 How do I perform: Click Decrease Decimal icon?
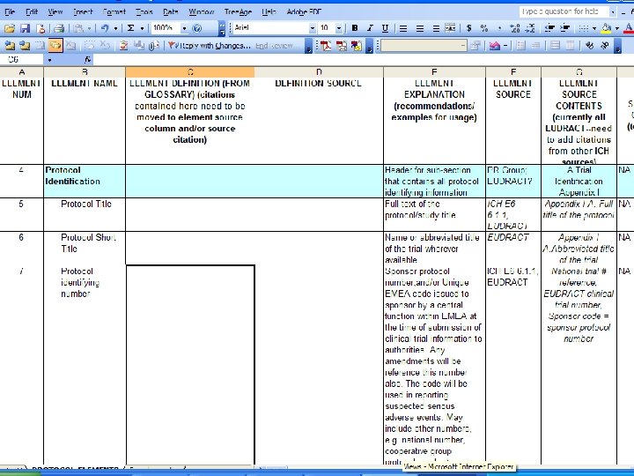pyautogui.click(x=530, y=28)
